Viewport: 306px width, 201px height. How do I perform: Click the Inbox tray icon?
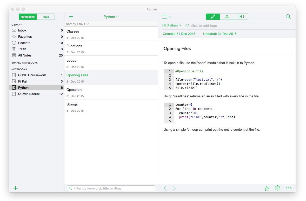(x=14, y=30)
